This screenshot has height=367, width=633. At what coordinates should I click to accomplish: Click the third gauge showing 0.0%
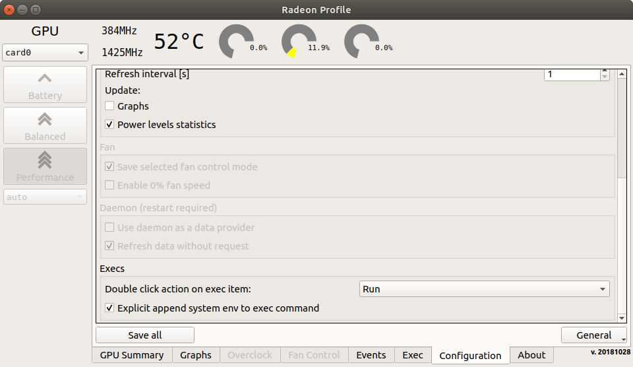[x=362, y=41]
